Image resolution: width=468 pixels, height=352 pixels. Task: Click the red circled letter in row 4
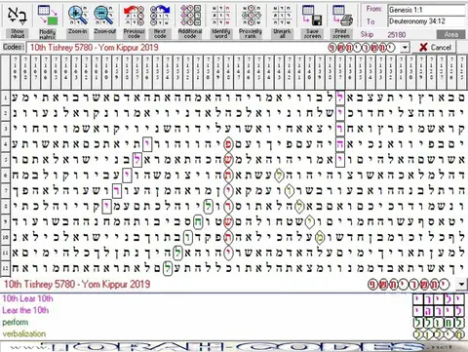click(228, 144)
